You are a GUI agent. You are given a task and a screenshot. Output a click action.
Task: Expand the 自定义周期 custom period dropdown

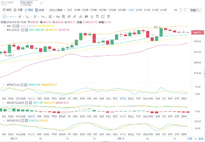[57, 10]
